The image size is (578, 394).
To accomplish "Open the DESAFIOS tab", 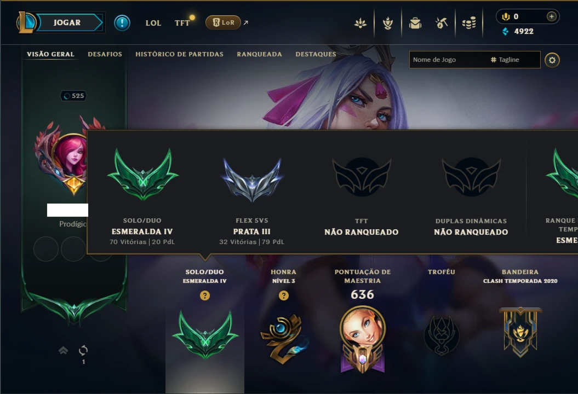I will pyautogui.click(x=105, y=54).
